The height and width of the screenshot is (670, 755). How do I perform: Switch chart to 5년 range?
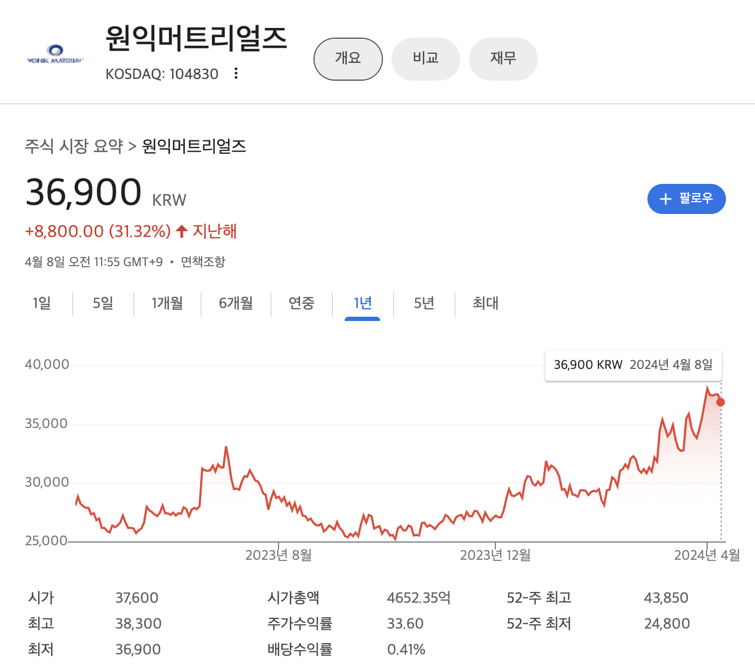click(424, 303)
